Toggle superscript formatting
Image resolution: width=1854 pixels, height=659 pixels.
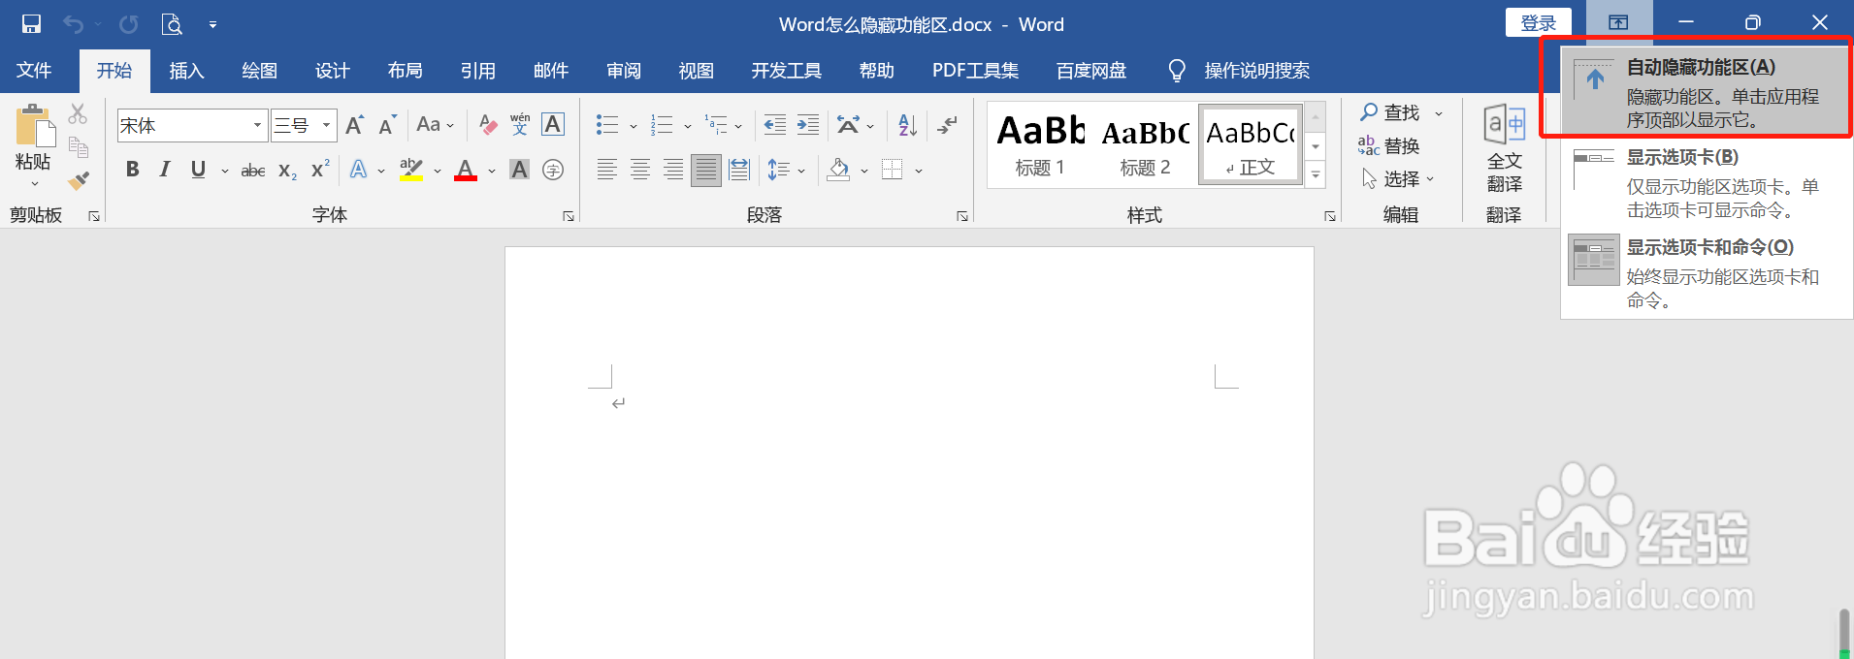pos(320,170)
